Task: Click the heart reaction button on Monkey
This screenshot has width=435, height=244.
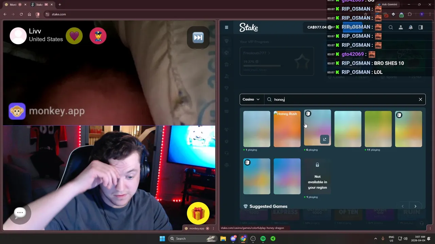Action: (x=74, y=36)
